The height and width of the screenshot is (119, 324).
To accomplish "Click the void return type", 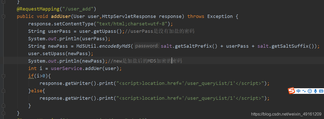I will (42, 16).
